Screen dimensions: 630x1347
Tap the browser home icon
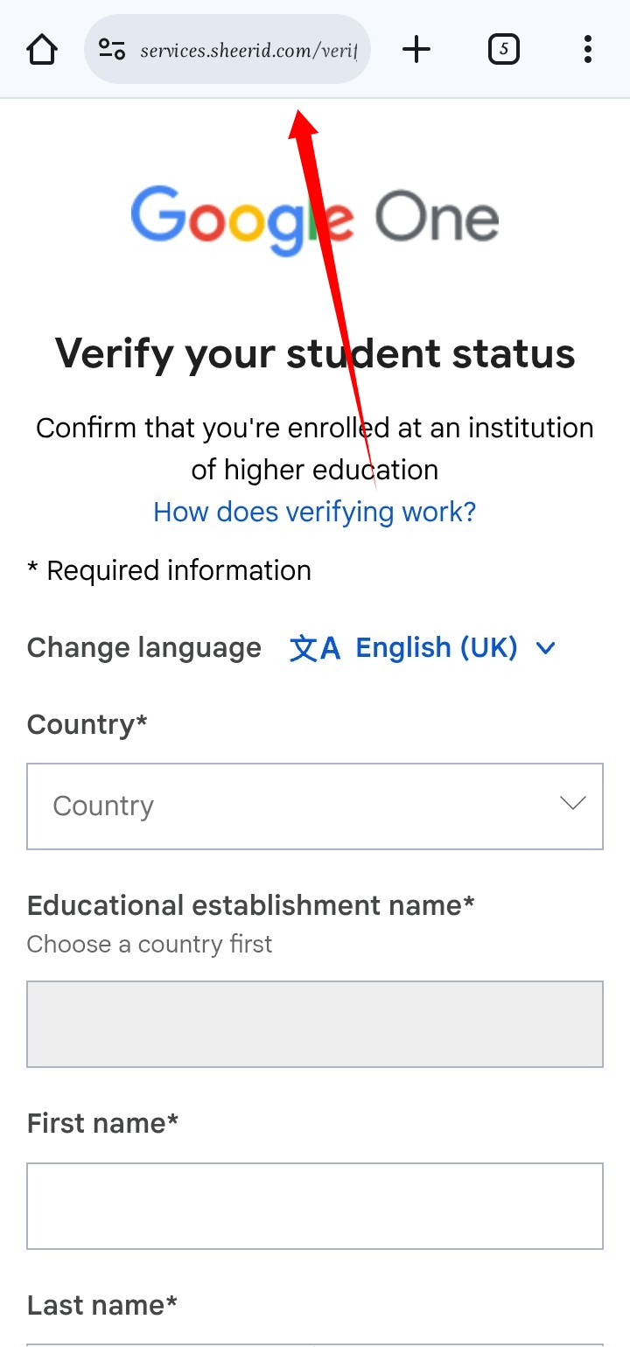point(42,49)
